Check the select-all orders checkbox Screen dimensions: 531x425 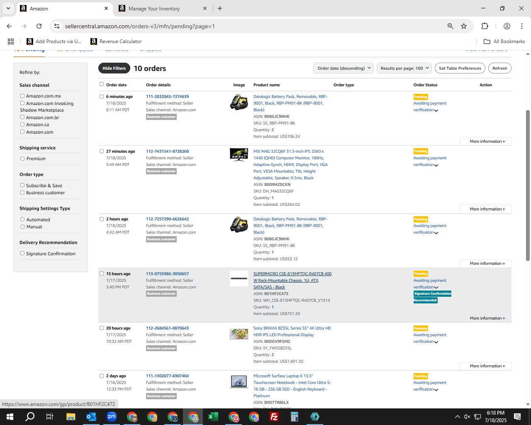(101, 84)
